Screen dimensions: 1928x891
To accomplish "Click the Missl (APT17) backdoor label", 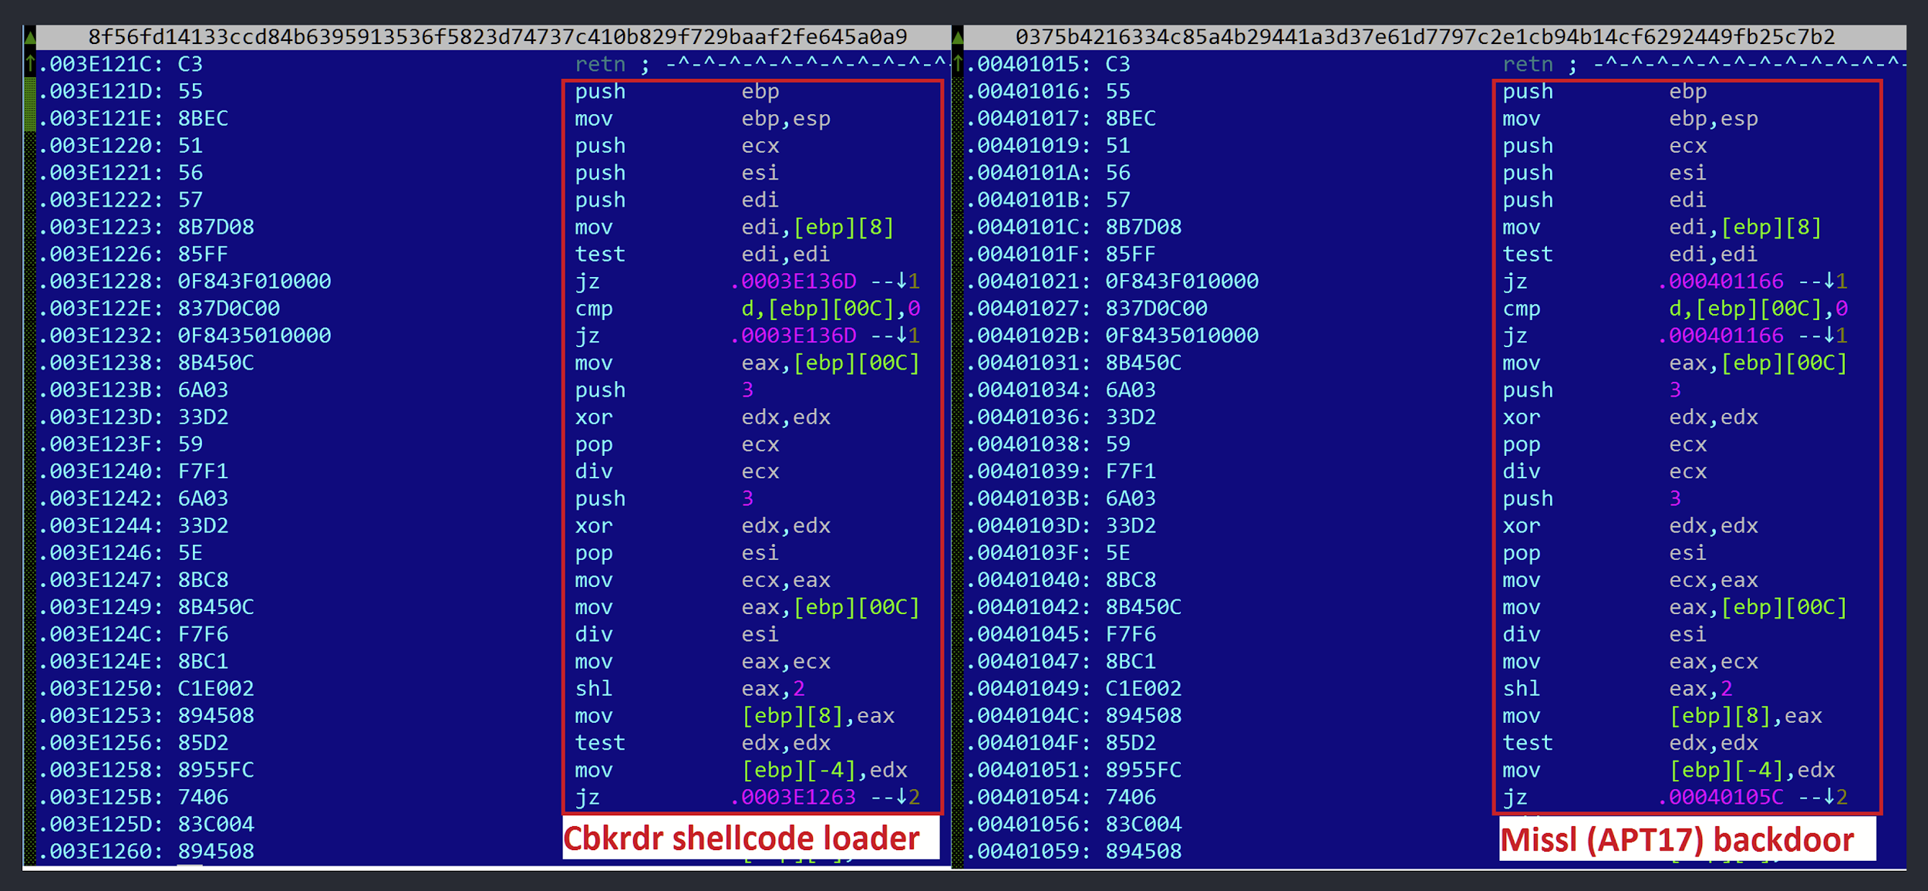I will pos(1677,840).
